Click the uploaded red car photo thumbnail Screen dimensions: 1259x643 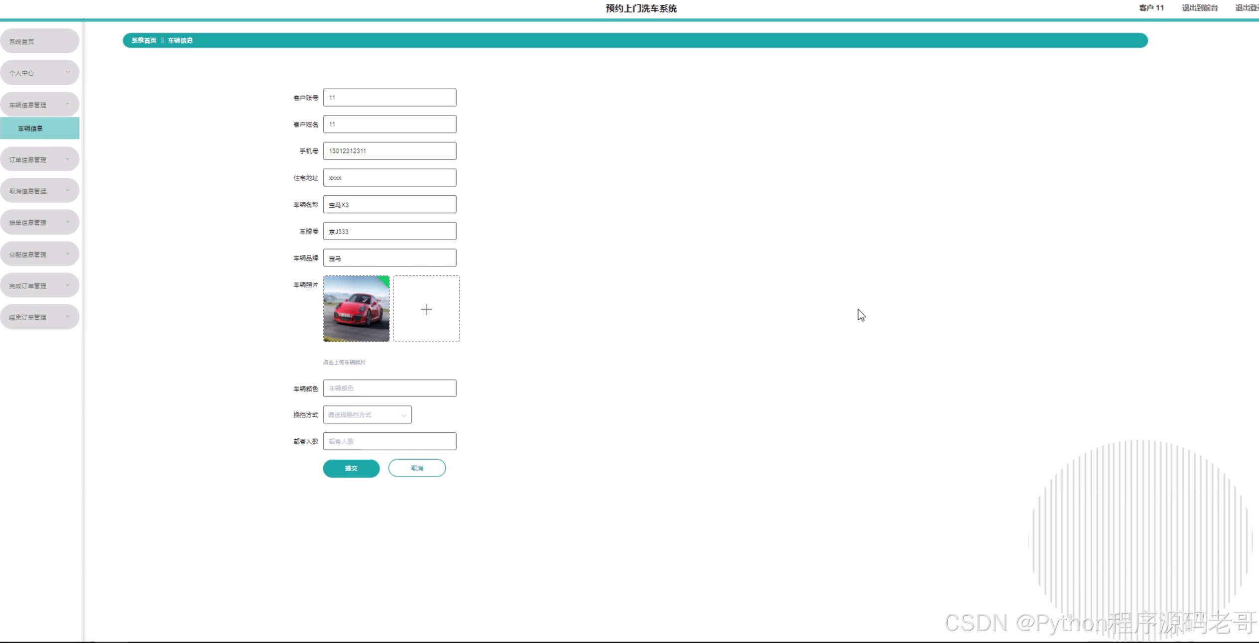pos(356,309)
